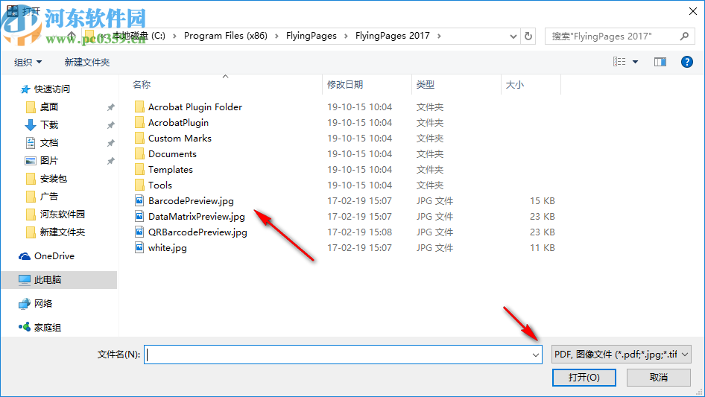The width and height of the screenshot is (705, 397).
Task: Sort by 修改日期 column header
Action: tap(345, 84)
